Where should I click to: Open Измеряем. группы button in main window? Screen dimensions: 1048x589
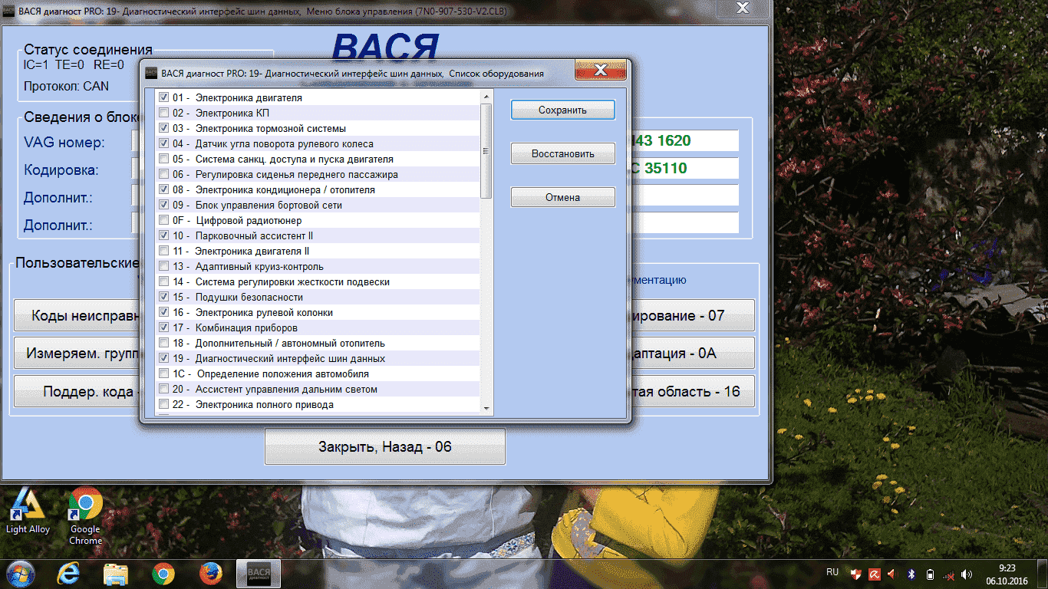(77, 354)
